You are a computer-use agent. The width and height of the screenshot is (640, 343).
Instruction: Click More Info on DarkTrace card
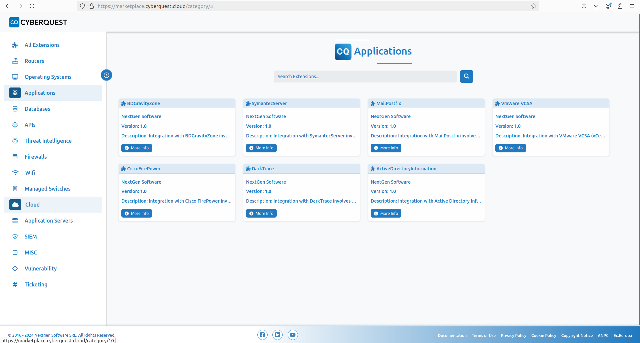[x=261, y=213]
